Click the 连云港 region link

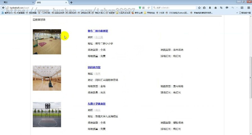(x=99, y=37)
